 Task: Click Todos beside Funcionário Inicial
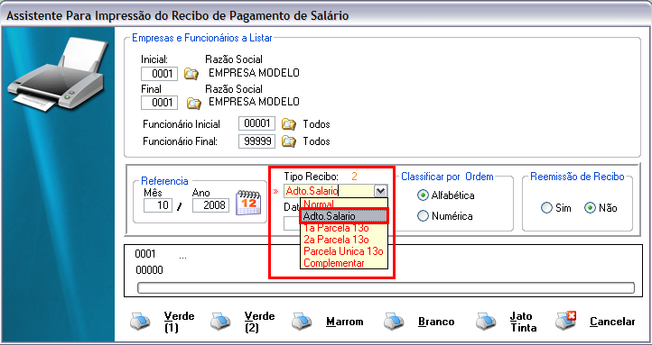point(316,124)
